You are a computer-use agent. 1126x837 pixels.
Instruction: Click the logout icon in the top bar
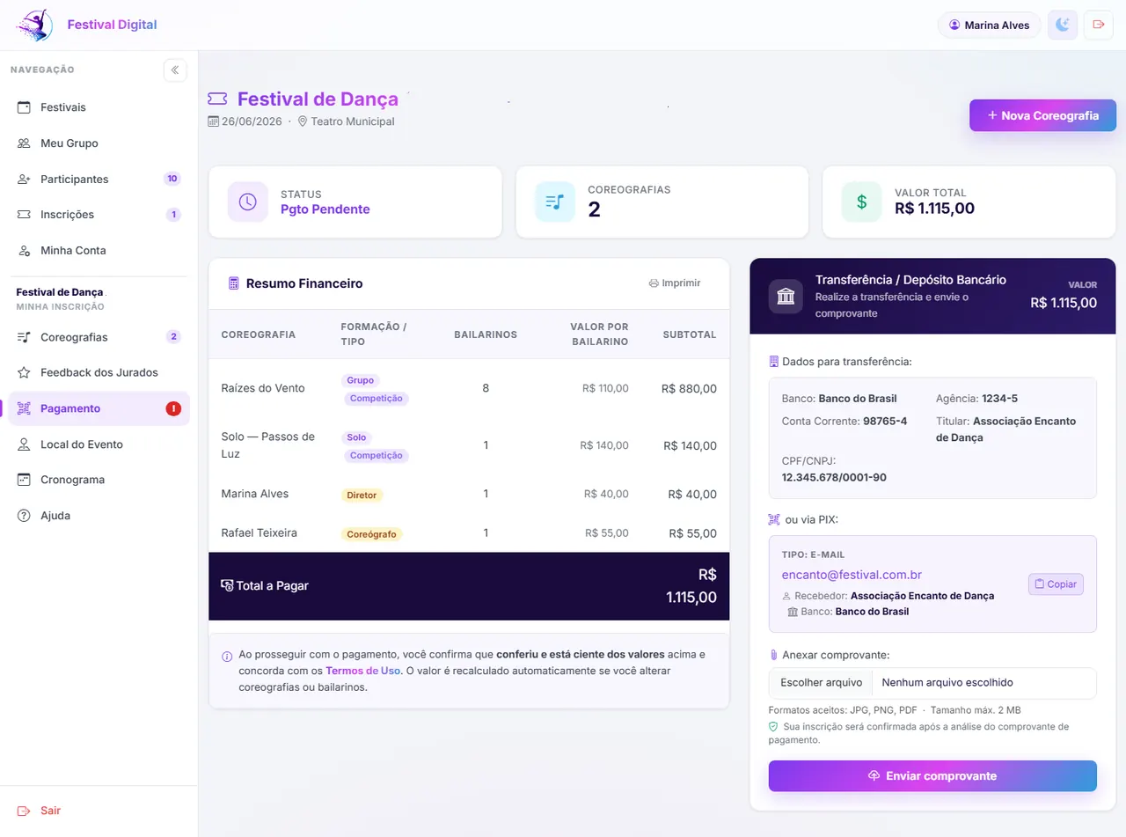coord(1098,26)
